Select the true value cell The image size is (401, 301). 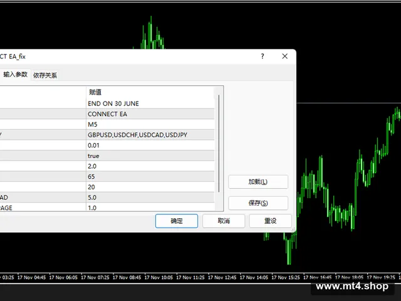pyautogui.click(x=150, y=156)
